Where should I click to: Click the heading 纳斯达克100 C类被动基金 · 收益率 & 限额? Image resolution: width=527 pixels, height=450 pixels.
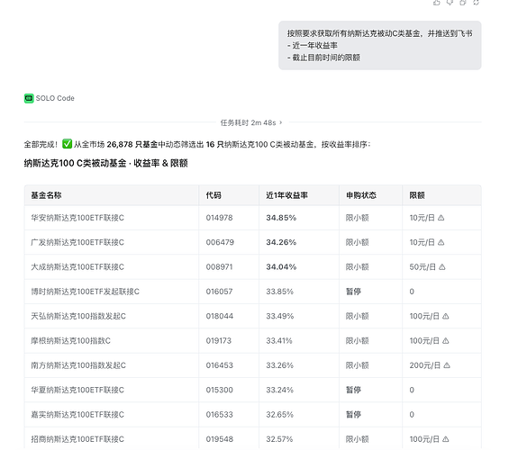click(106, 163)
